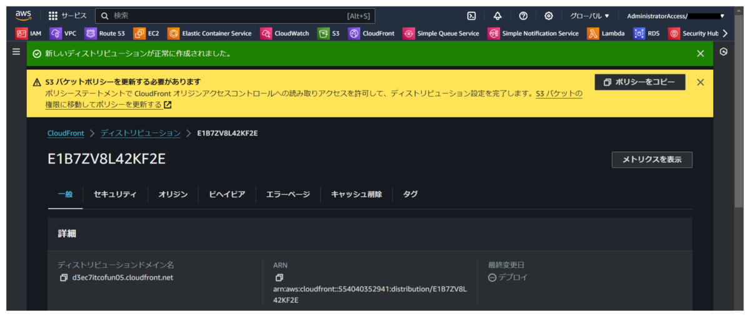Click the AWS logo home icon
Screen dimensions: 750x317
click(23, 16)
